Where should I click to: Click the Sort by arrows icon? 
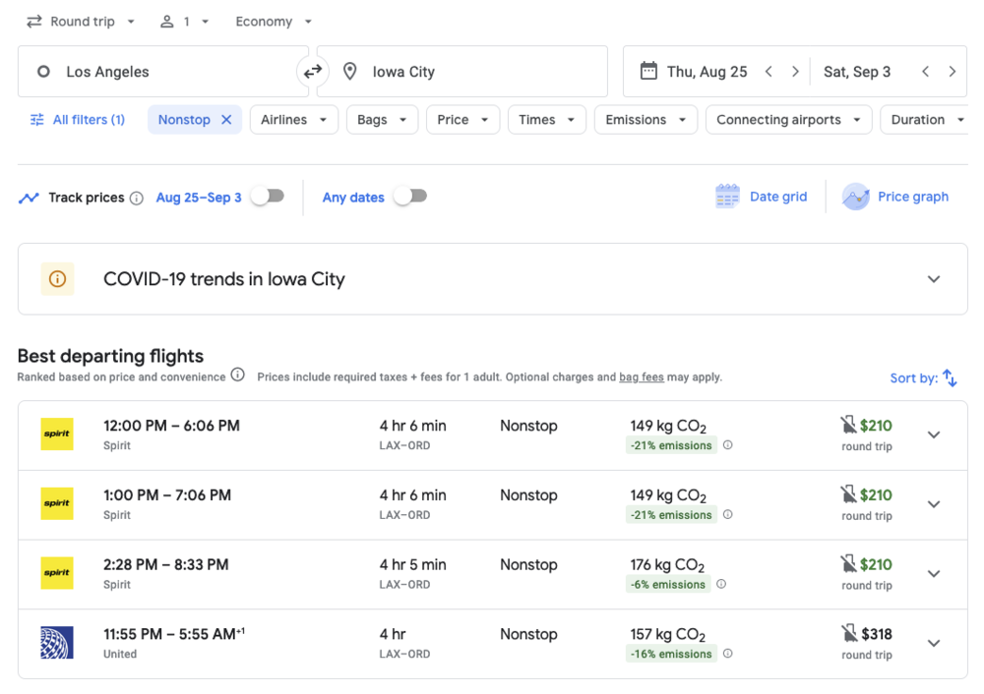click(950, 377)
